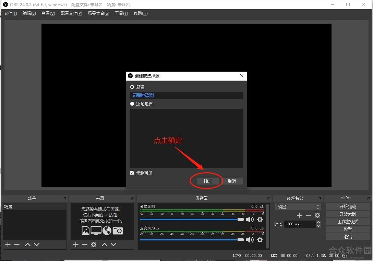Viewport: 373px width, 261px height.
Task: Click the 300 ms duration field
Action: pos(300,224)
